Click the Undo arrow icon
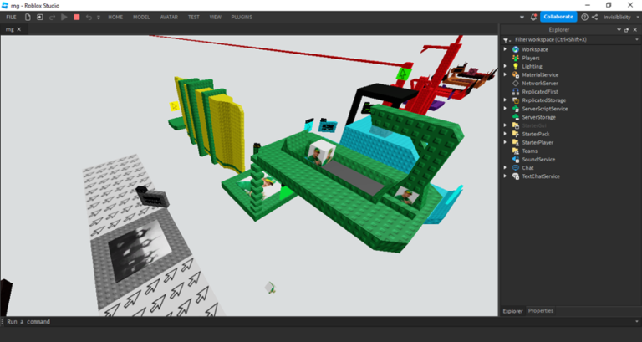The width and height of the screenshot is (642, 342). click(x=89, y=17)
